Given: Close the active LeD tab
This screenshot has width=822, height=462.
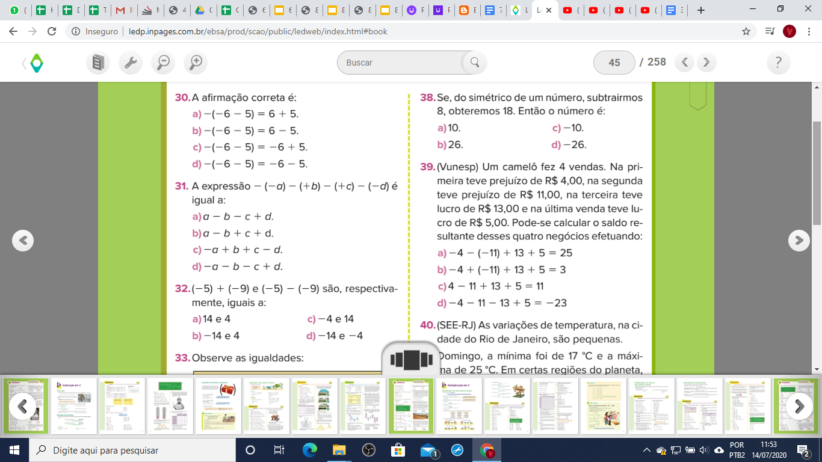Looking at the screenshot, I should (x=548, y=10).
